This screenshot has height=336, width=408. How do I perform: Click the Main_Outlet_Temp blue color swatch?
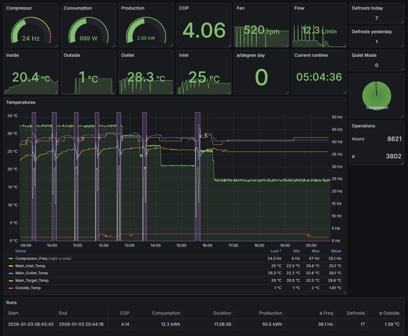[x=10, y=273]
